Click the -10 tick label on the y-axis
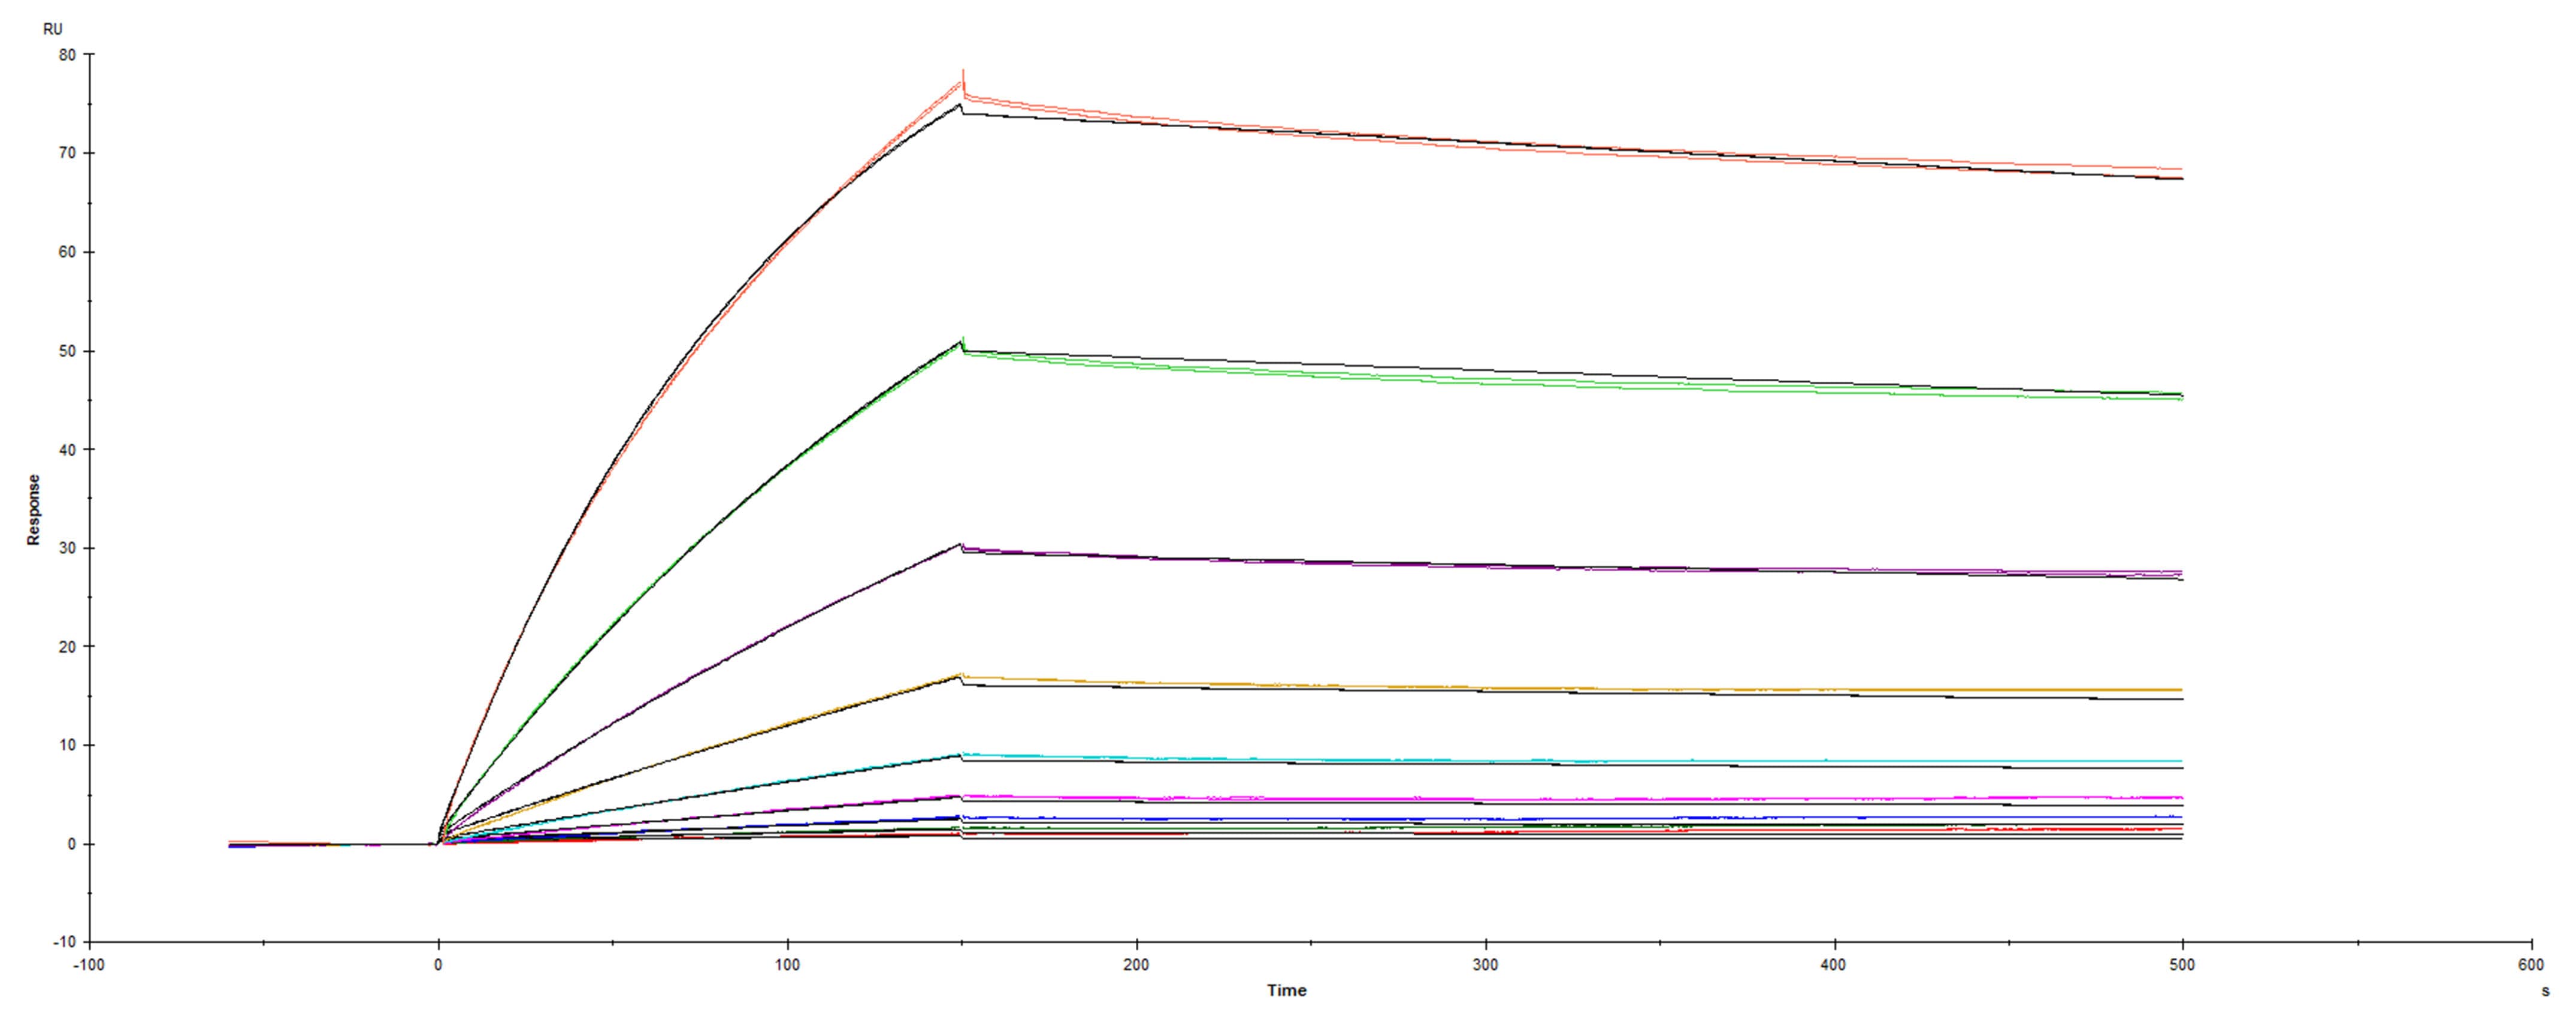The height and width of the screenshot is (1019, 2576). 64,942
